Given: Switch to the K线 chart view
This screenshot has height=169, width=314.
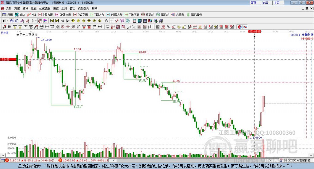Looking at the screenshot, I should click(x=32, y=15).
